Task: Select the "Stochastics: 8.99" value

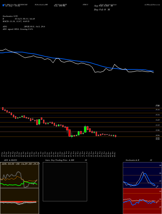Action: (11, 16)
